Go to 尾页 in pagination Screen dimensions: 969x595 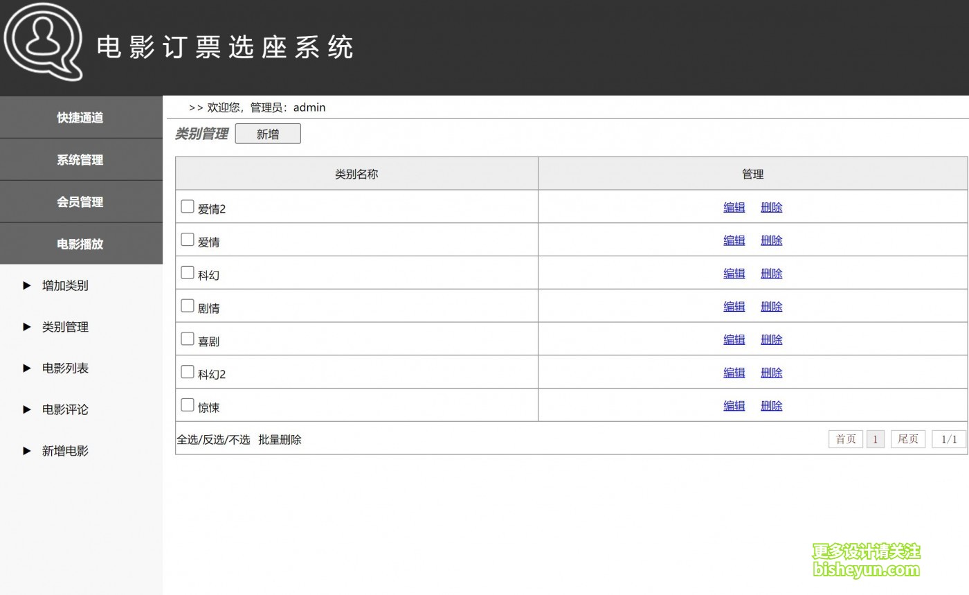(907, 439)
